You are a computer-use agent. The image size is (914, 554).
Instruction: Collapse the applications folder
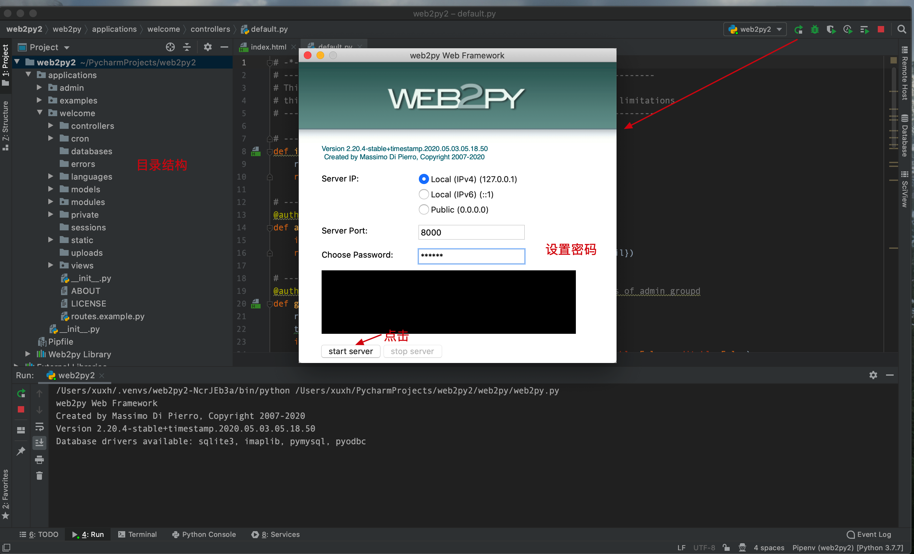(28, 75)
